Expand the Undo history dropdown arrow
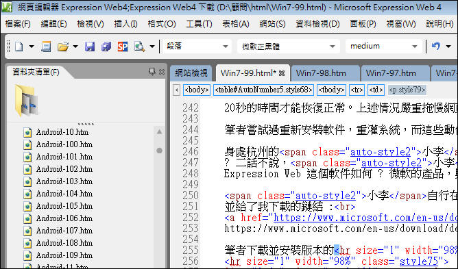458x269 pixels. pos(448,47)
